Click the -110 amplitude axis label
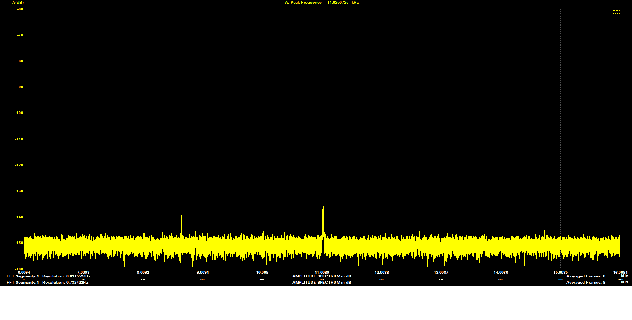Screen dimensions: 632x320 tap(19, 139)
